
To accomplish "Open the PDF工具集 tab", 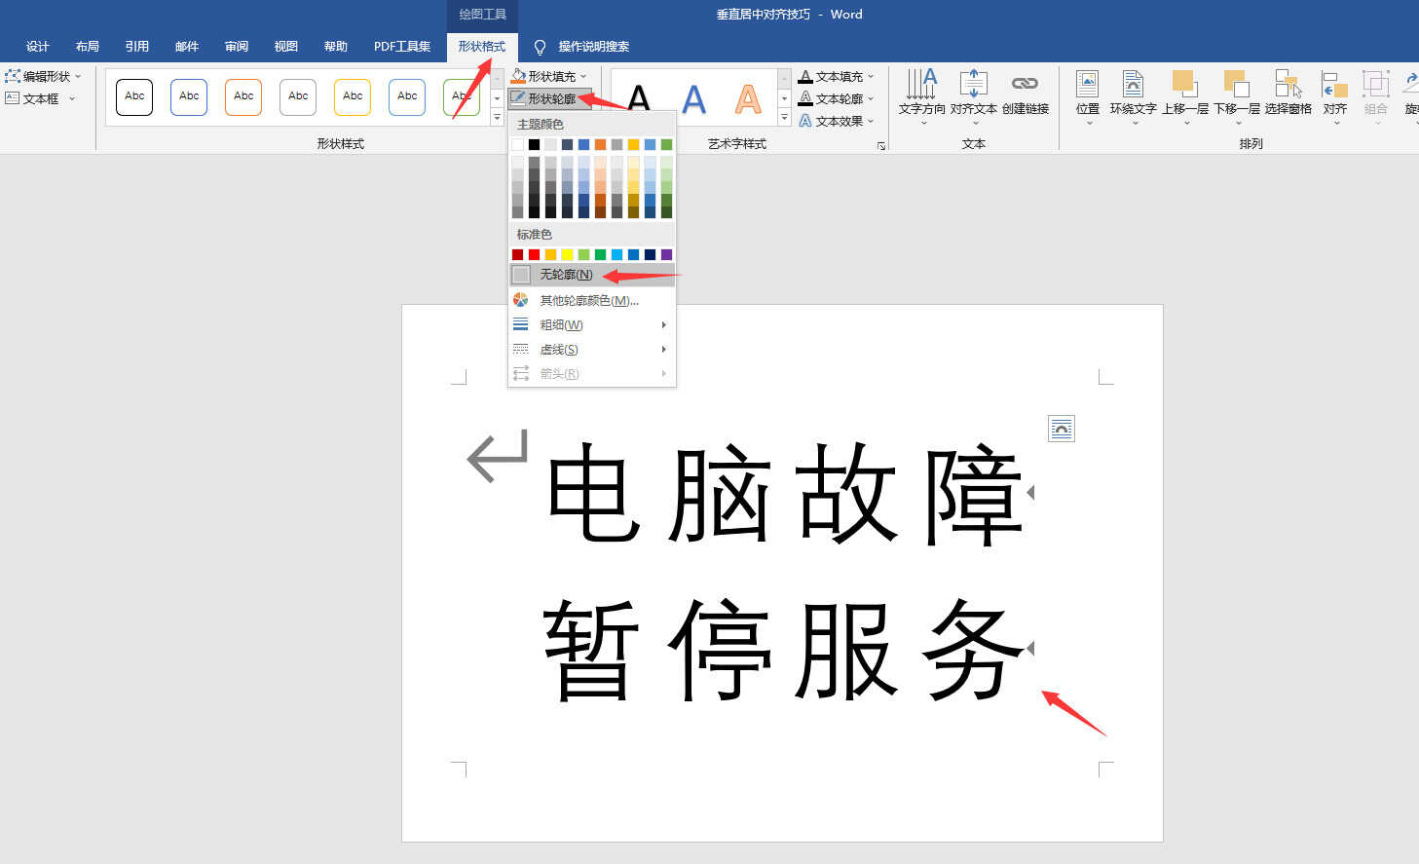I will 402,47.
